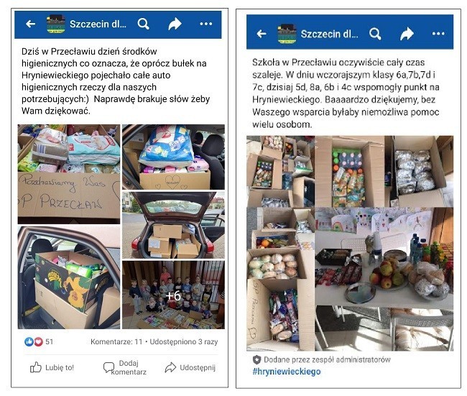The height and width of the screenshot is (396, 467).
Task: Tap the share arrow in the left header
Action: tap(175, 24)
